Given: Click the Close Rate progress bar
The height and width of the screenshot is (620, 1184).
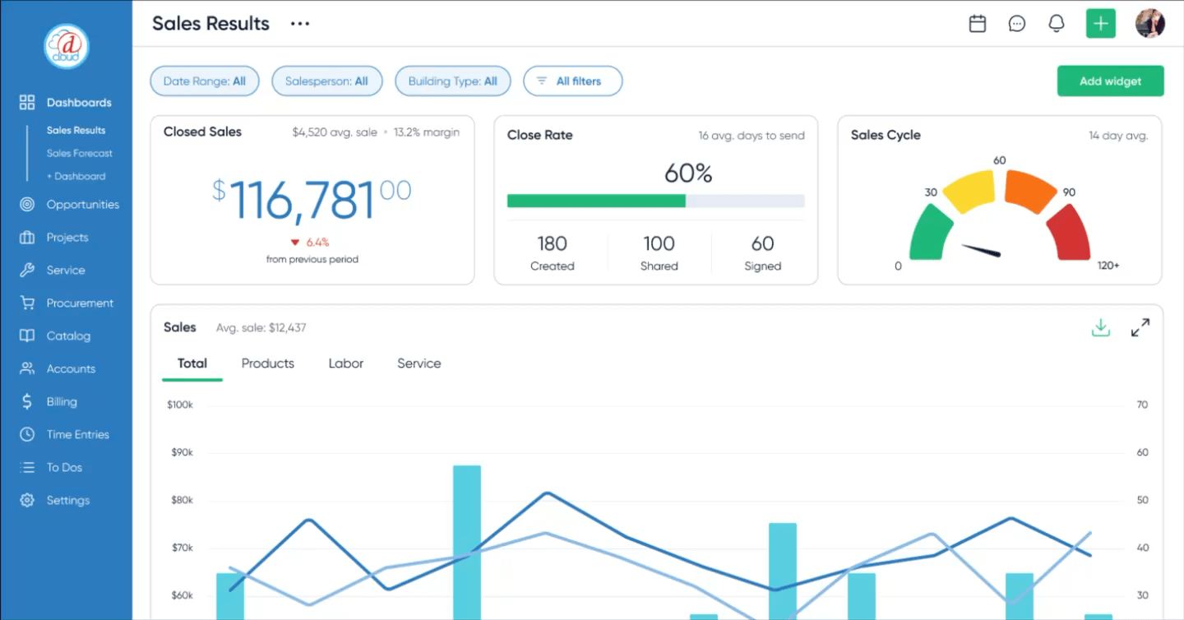Looking at the screenshot, I should point(655,201).
